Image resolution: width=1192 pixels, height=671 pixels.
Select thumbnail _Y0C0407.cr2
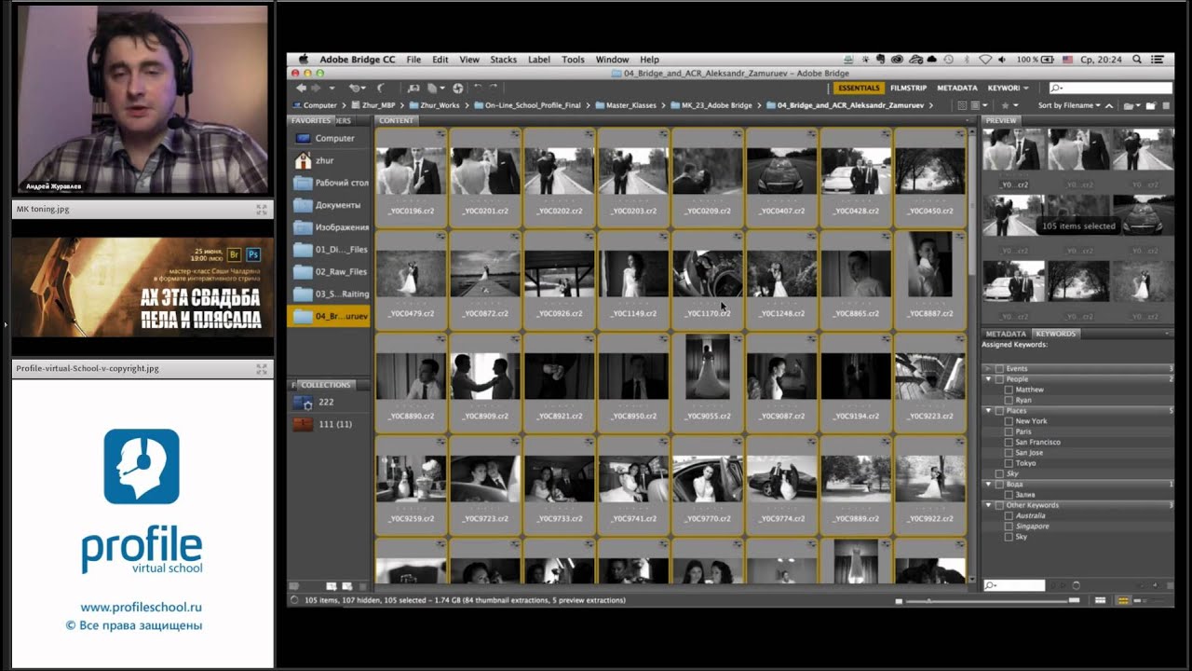pyautogui.click(x=781, y=177)
